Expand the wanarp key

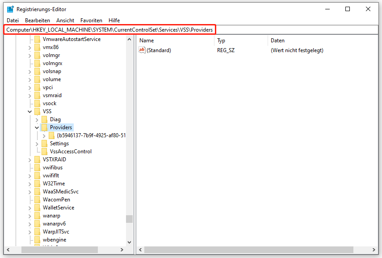pos(30,216)
